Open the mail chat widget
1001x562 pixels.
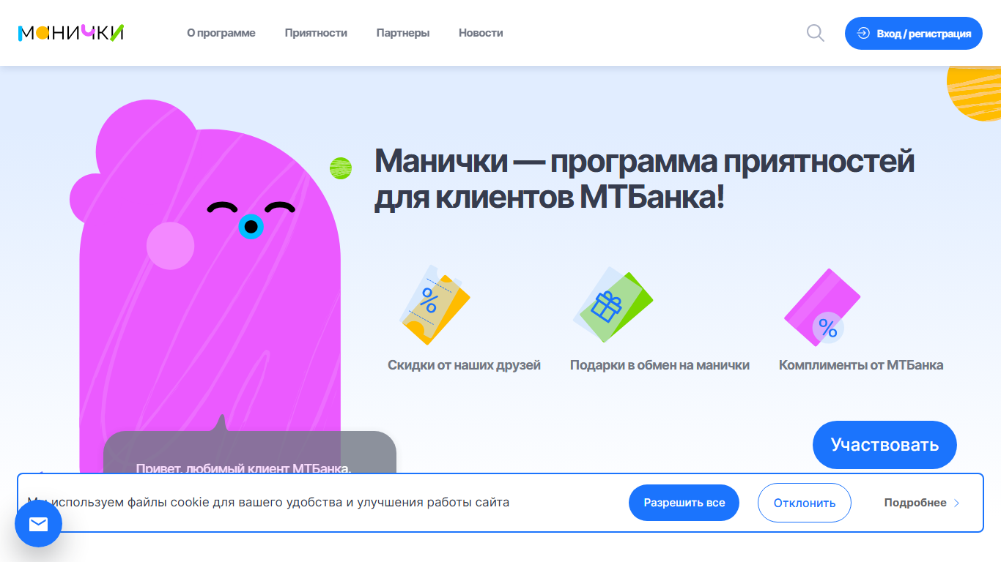pos(38,524)
